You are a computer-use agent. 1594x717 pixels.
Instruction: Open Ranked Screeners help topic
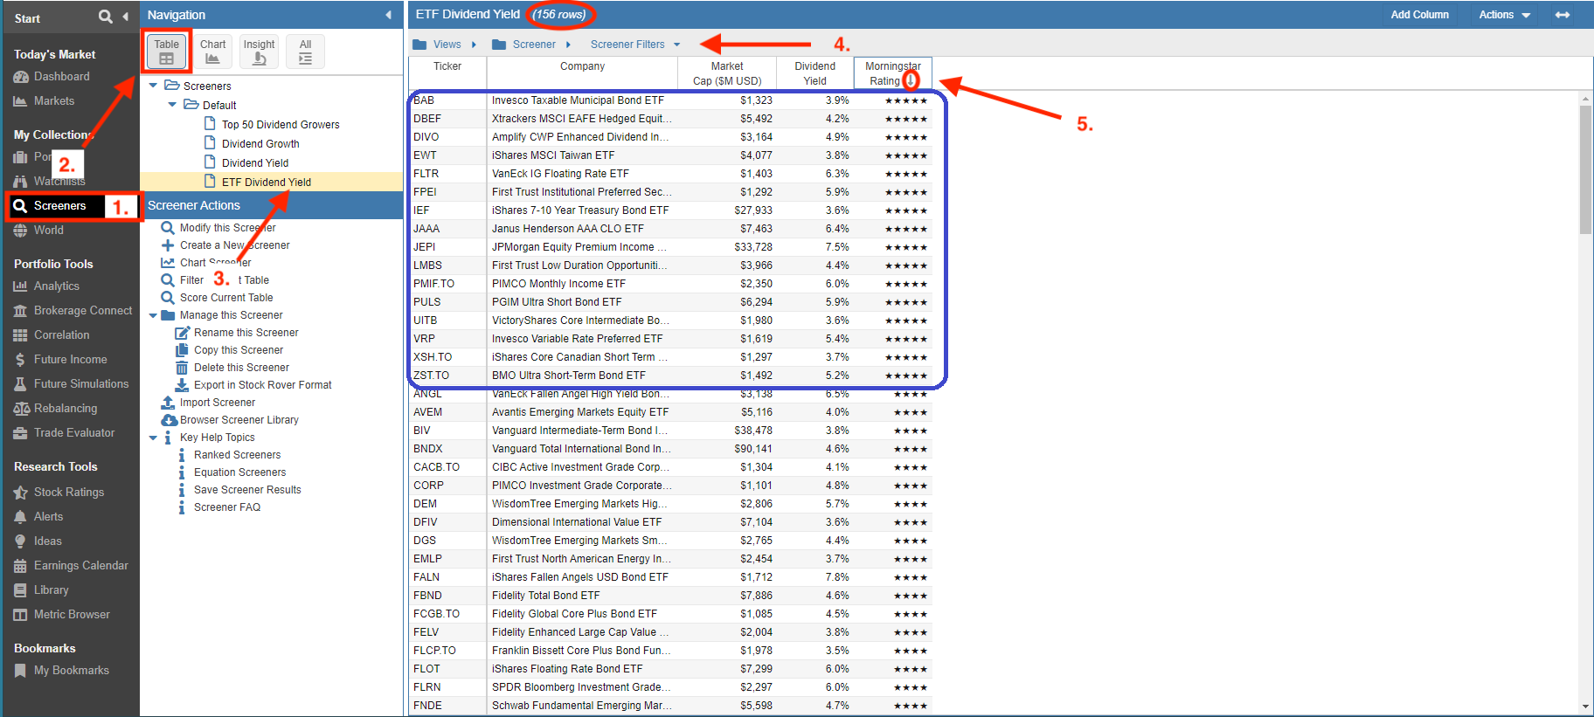(x=237, y=455)
